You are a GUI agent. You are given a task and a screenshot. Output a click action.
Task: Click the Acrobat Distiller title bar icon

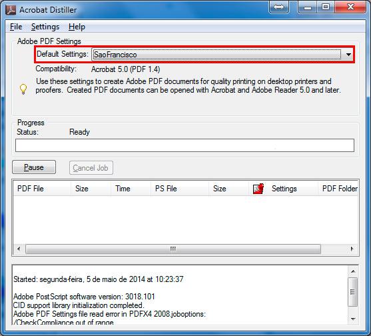pyautogui.click(x=11, y=10)
